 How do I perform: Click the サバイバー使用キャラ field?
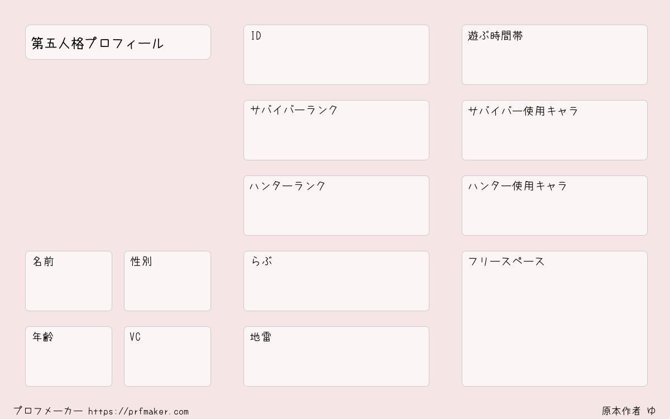click(554, 130)
